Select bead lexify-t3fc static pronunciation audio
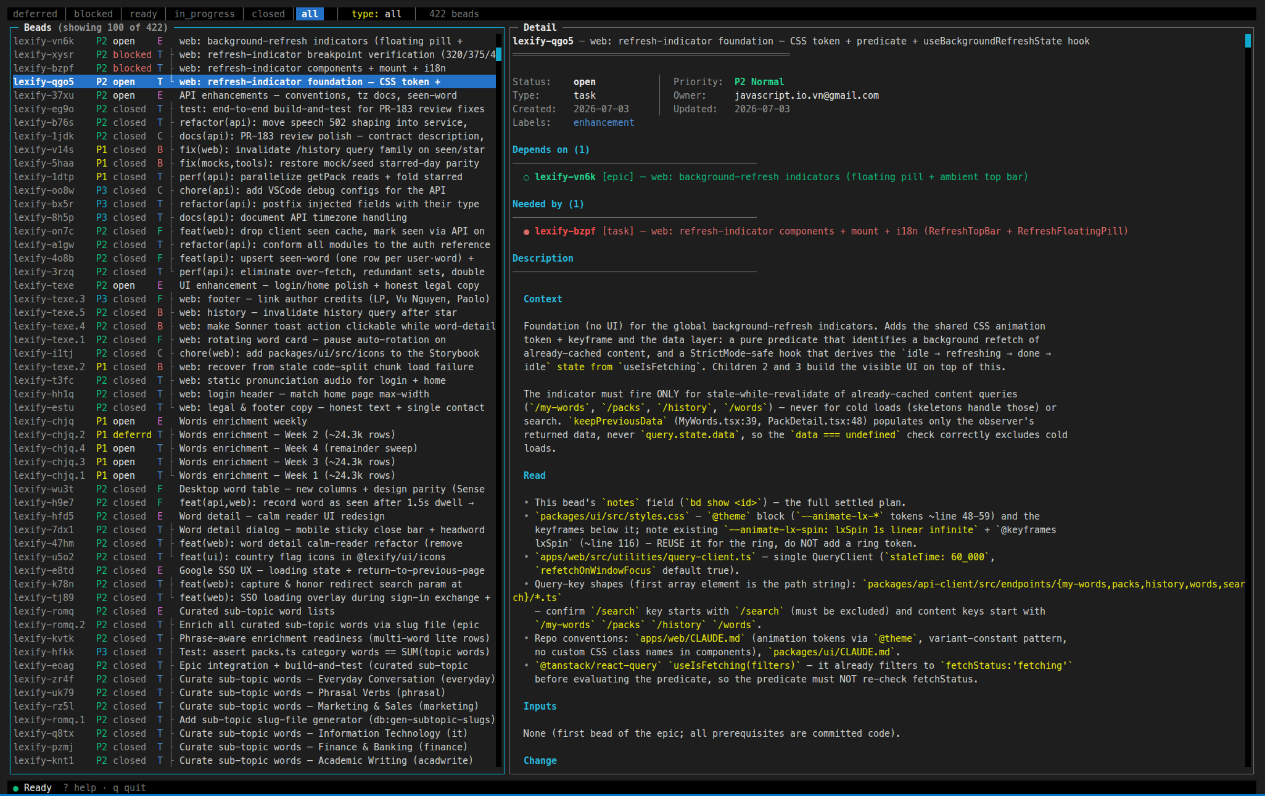 point(254,380)
